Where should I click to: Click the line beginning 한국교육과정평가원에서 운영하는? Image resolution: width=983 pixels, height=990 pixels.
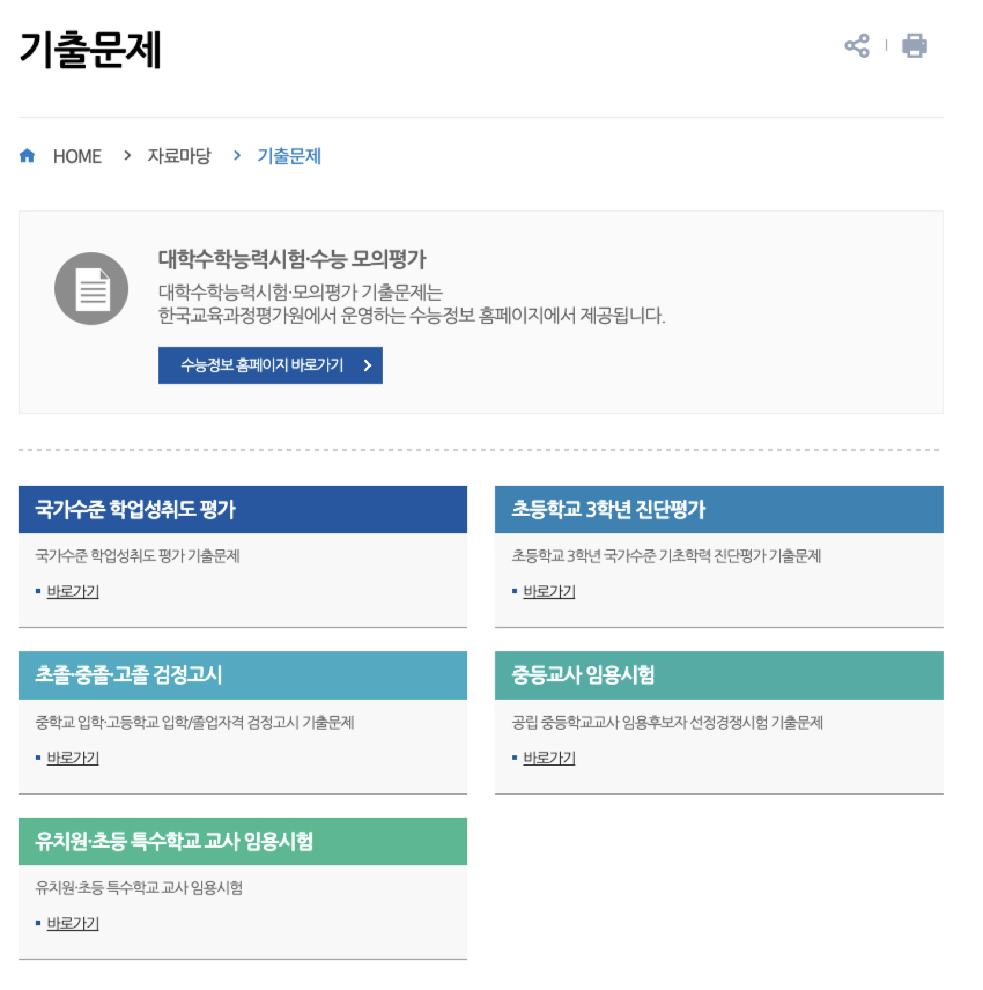412,316
